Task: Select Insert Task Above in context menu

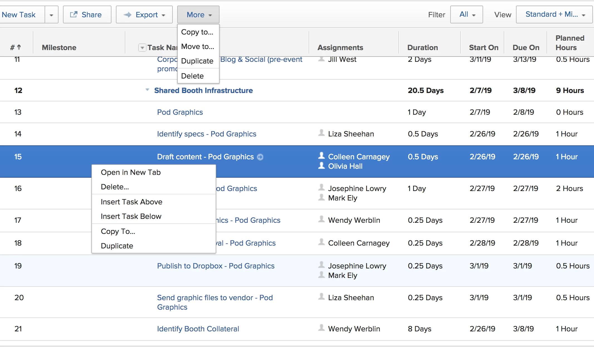Action: click(x=132, y=202)
